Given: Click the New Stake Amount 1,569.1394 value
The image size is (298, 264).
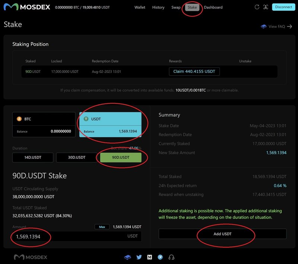Looking at the screenshot, I should (276, 153).
